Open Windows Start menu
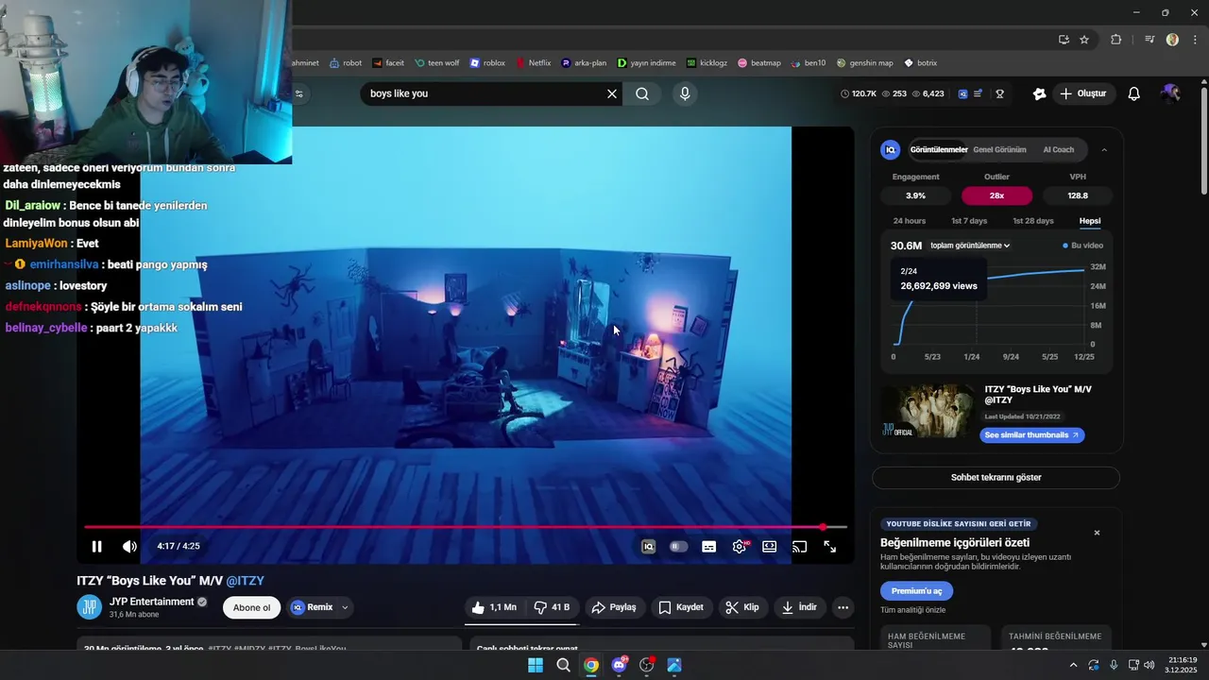Image resolution: width=1209 pixels, height=680 pixels. click(536, 665)
